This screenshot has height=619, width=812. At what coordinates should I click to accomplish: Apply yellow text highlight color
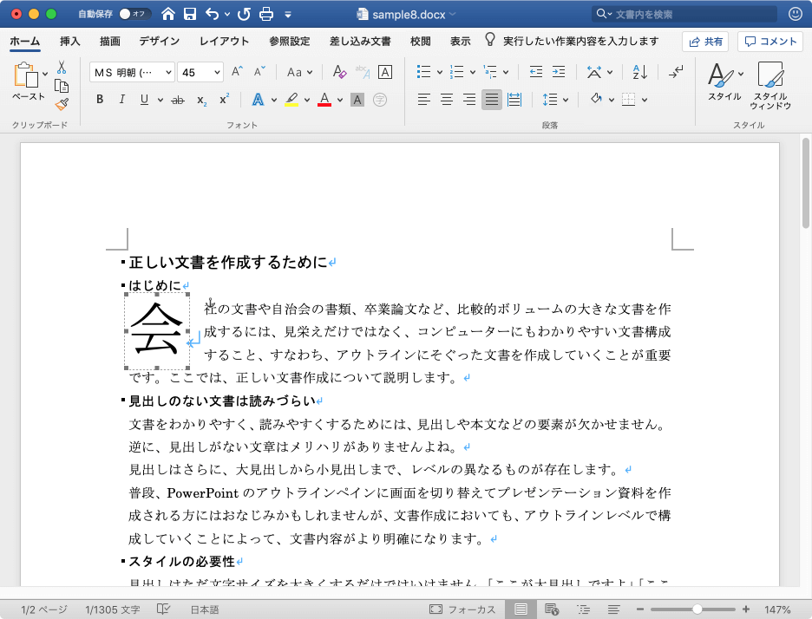(291, 100)
